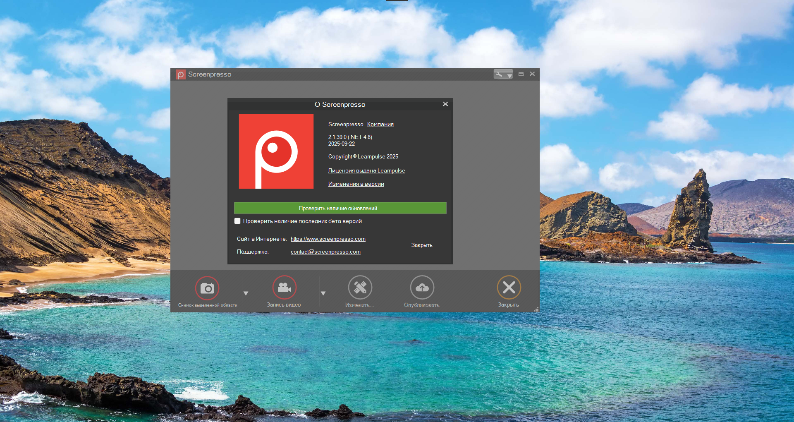Viewport: 794px width, 422px height.
Task: Click the contact@screenpresso.com support email
Action: point(325,252)
